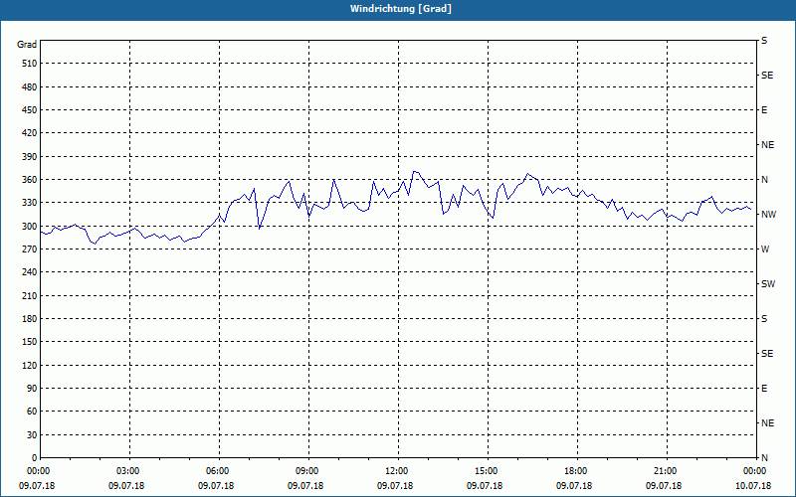796x497 pixels.
Task: Click the 60 y-axis value
Action: [x=32, y=412]
